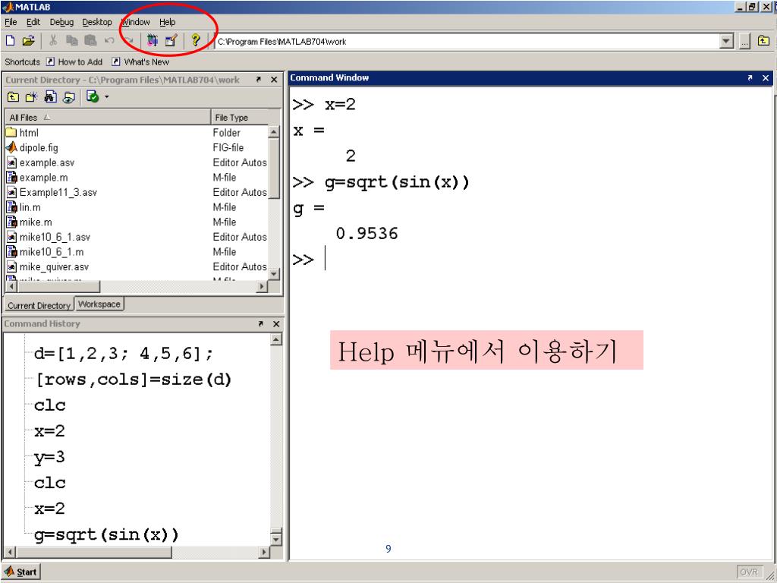Click Find Files binoculars icon
The width and height of the screenshot is (777, 583).
tap(51, 96)
